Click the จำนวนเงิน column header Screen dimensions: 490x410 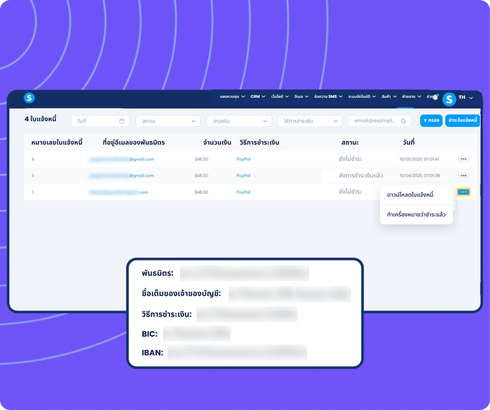click(x=217, y=143)
